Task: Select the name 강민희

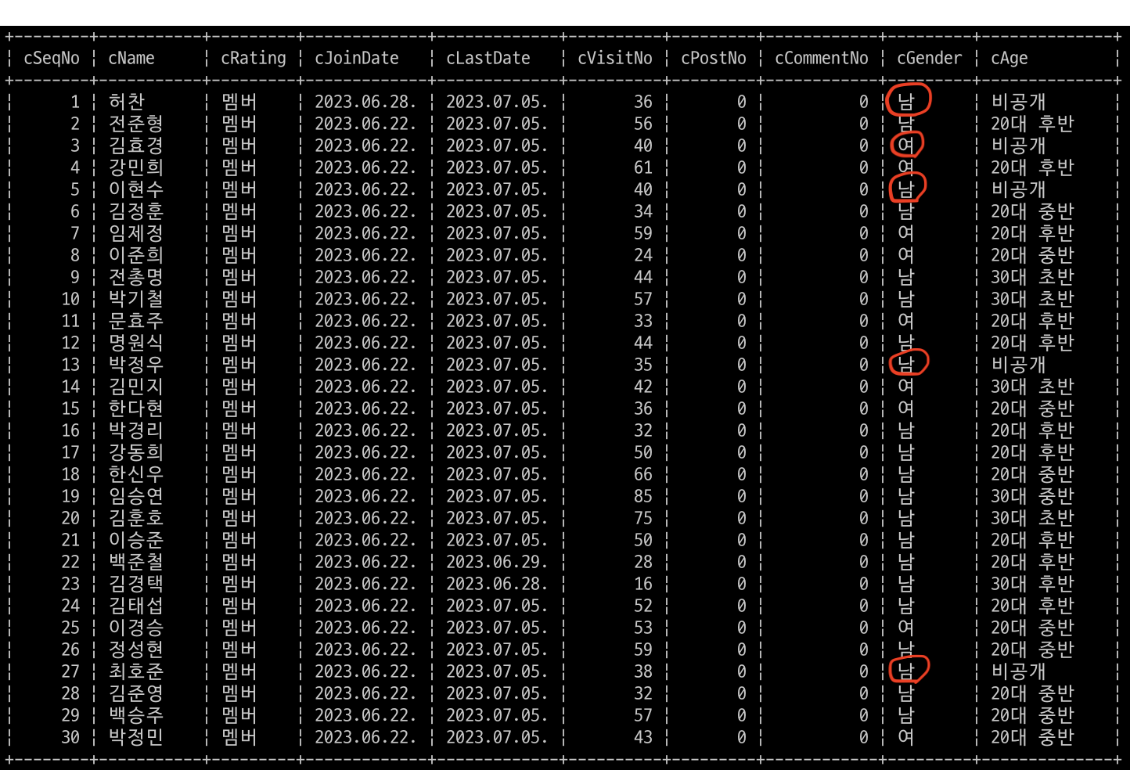Action: pyautogui.click(x=136, y=167)
